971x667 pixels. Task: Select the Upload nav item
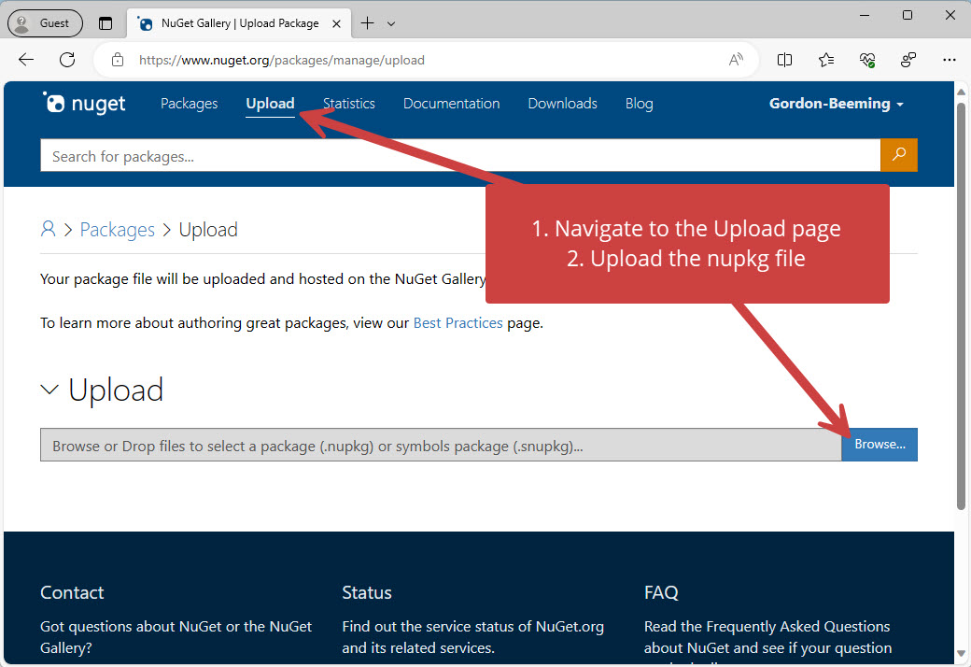point(270,104)
